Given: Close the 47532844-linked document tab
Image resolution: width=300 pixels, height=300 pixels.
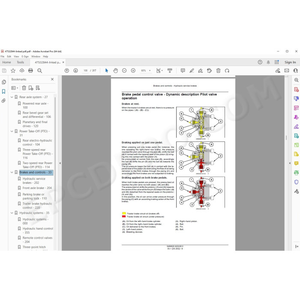Looking at the screenshot, I should [63, 62].
